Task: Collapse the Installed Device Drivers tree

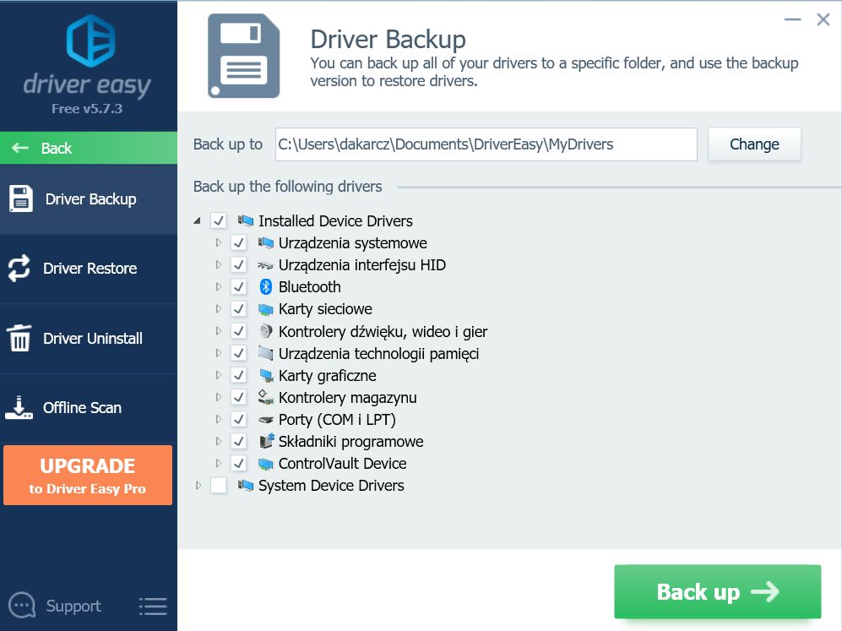Action: 198,220
